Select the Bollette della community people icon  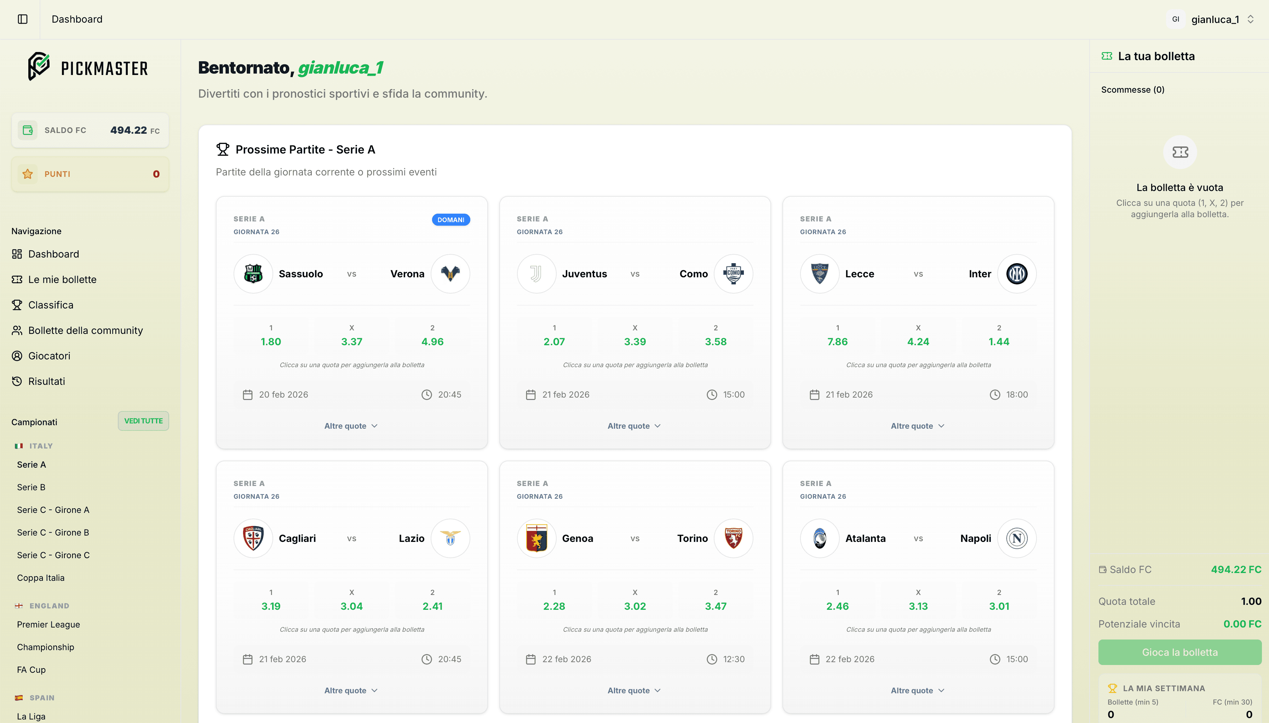point(17,330)
